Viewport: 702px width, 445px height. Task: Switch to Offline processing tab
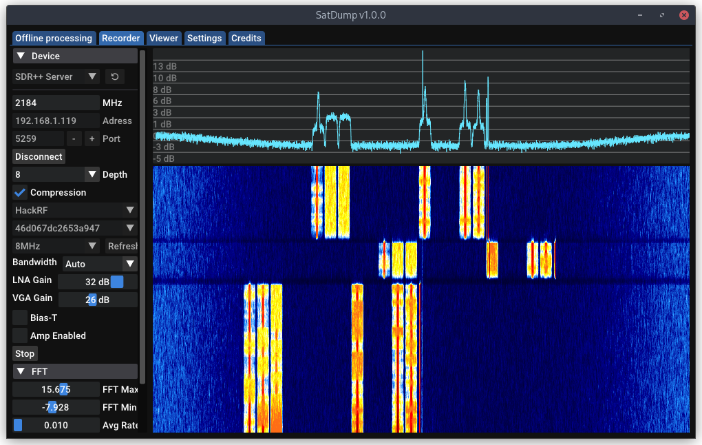54,38
